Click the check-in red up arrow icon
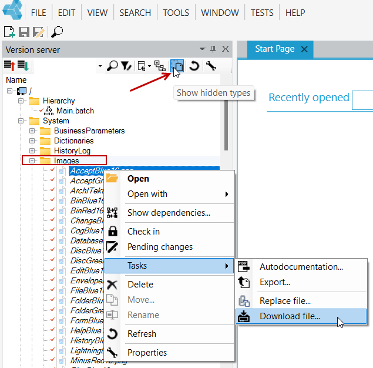This screenshot has width=373, height=368. click(10, 66)
